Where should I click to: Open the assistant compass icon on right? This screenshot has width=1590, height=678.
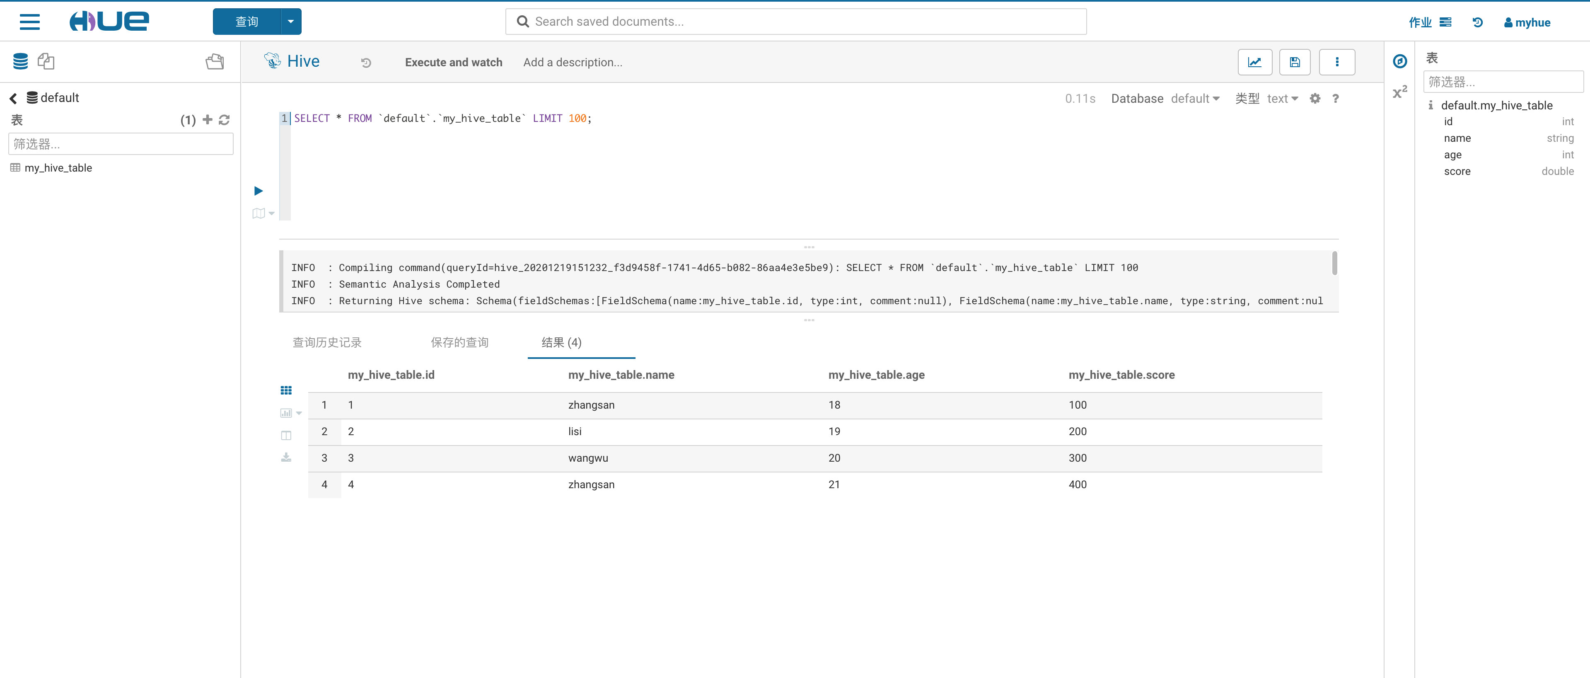pos(1399,61)
